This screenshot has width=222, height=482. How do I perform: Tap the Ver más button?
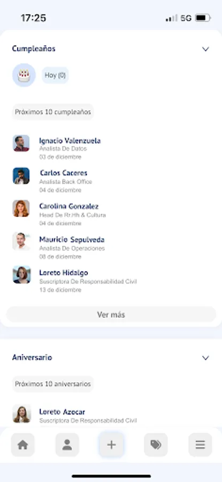click(111, 314)
